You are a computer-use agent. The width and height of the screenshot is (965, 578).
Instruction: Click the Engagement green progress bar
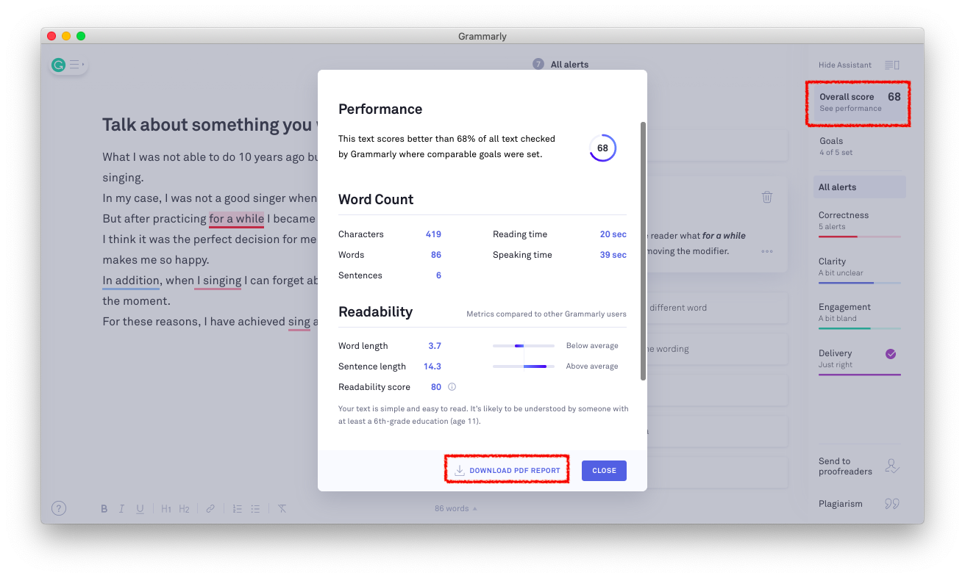[860, 328]
